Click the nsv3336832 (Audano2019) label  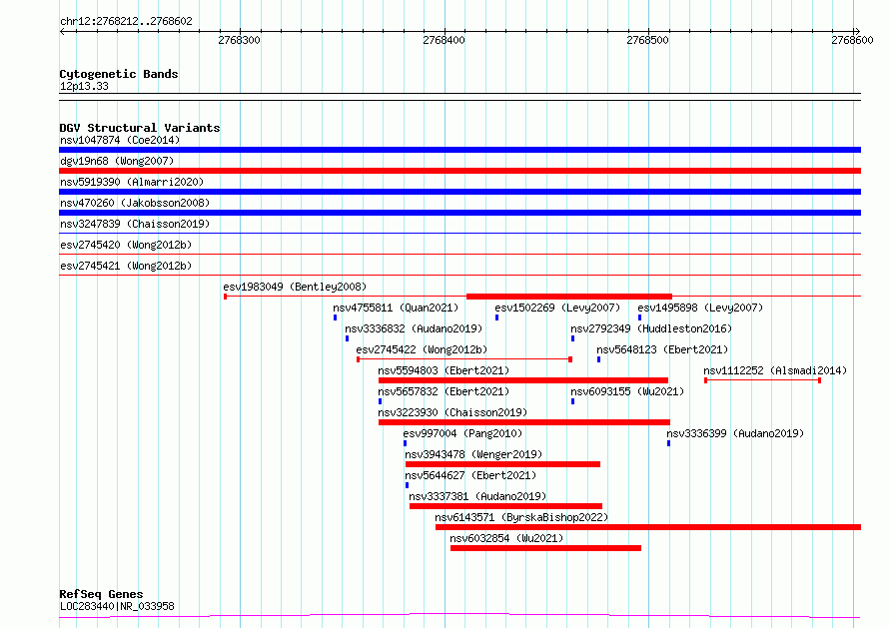click(x=414, y=328)
